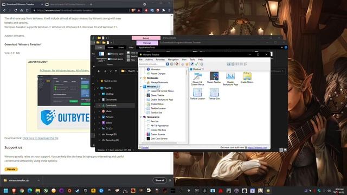Click the yellow Donate button on webpage
The image size is (347, 195).
pyautogui.click(x=11, y=169)
